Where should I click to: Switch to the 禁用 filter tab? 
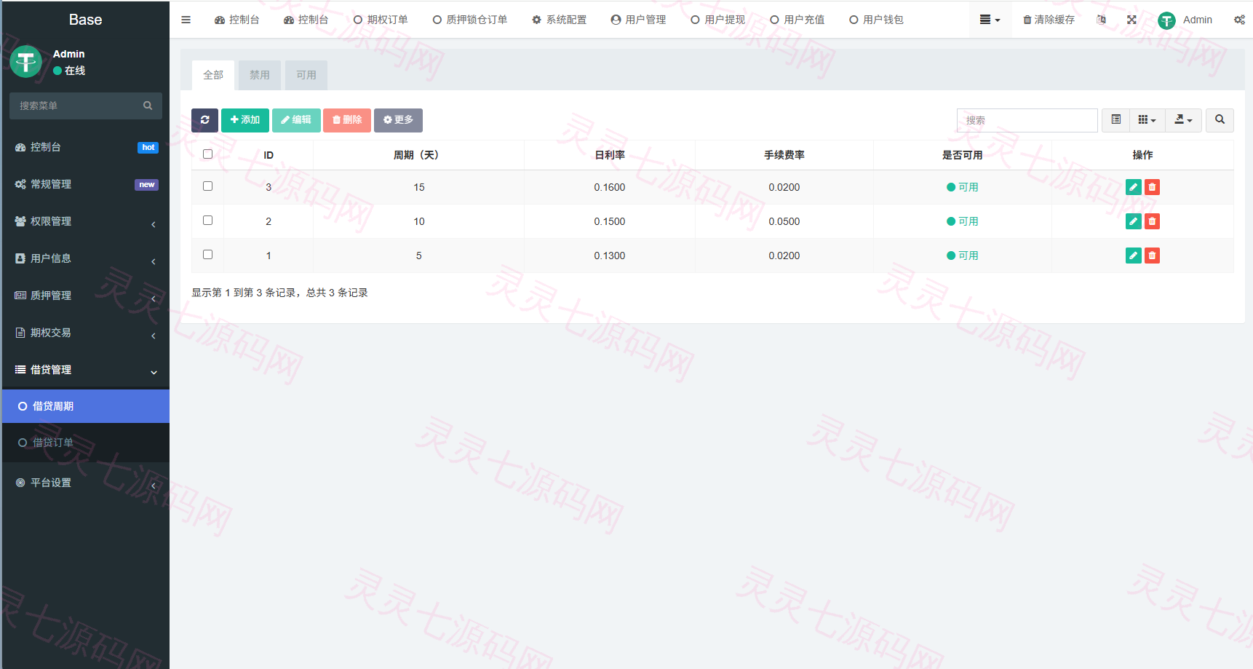pyautogui.click(x=260, y=75)
